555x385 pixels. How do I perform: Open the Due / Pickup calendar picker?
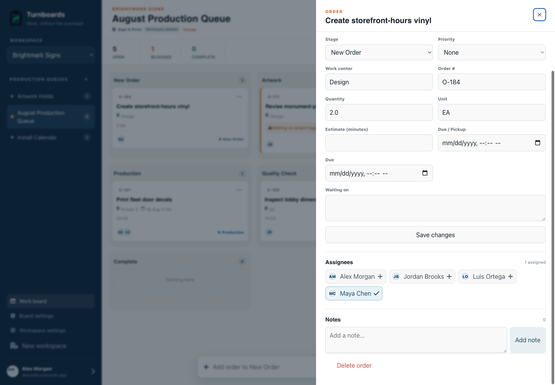tap(538, 143)
